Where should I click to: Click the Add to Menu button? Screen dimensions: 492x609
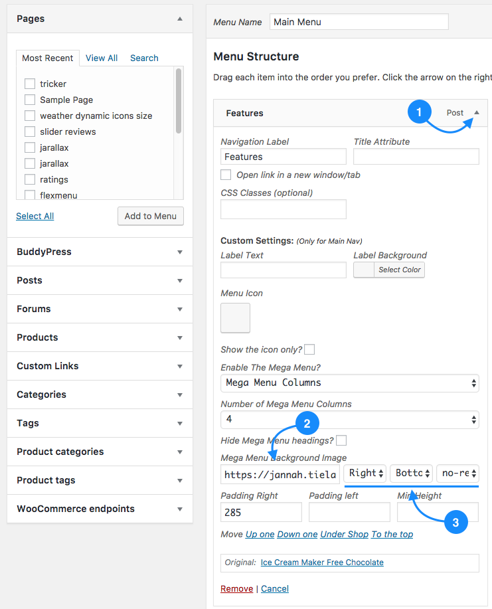coord(151,216)
